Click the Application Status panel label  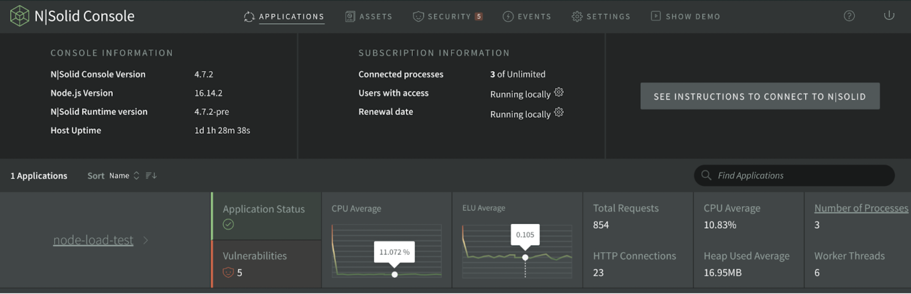(264, 209)
